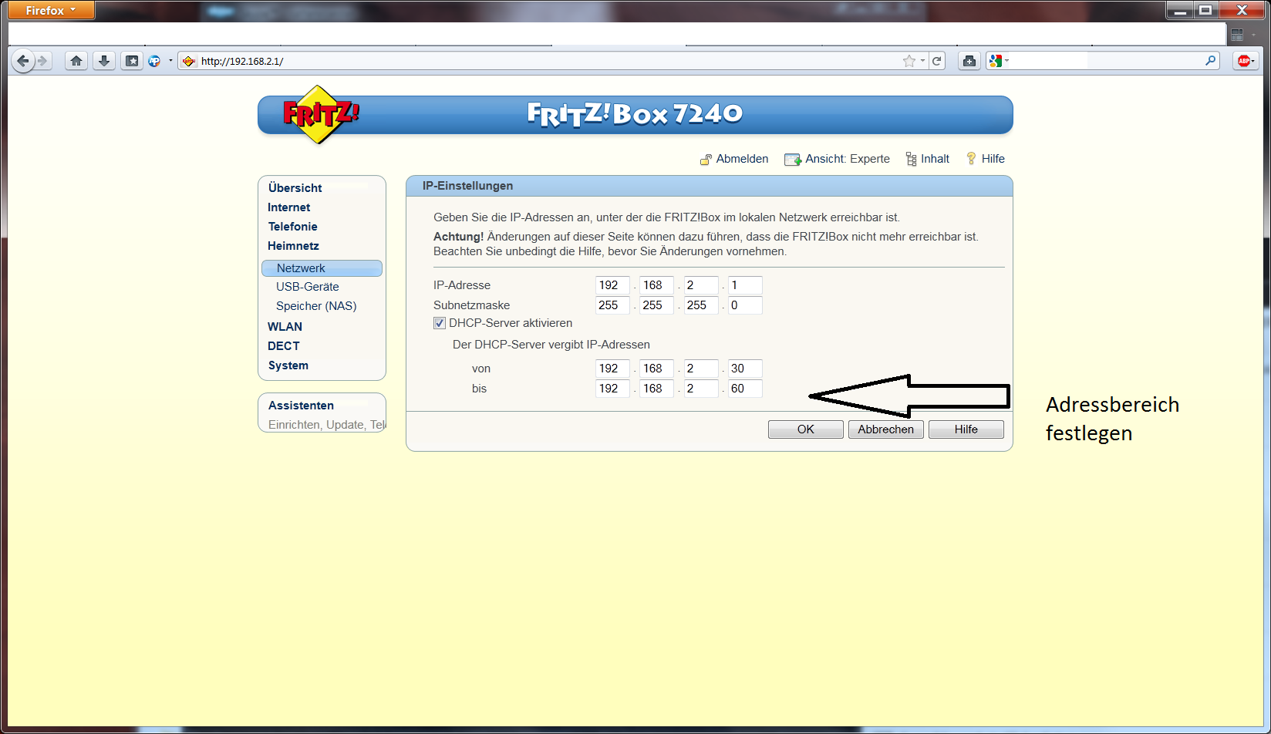The height and width of the screenshot is (734, 1271).
Task: Click the first IP-Adresse input field
Action: click(612, 285)
